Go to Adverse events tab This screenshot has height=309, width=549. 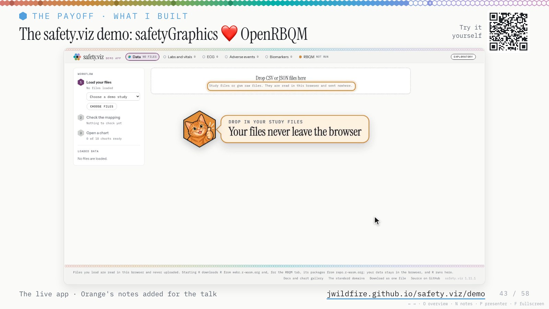tap(242, 57)
